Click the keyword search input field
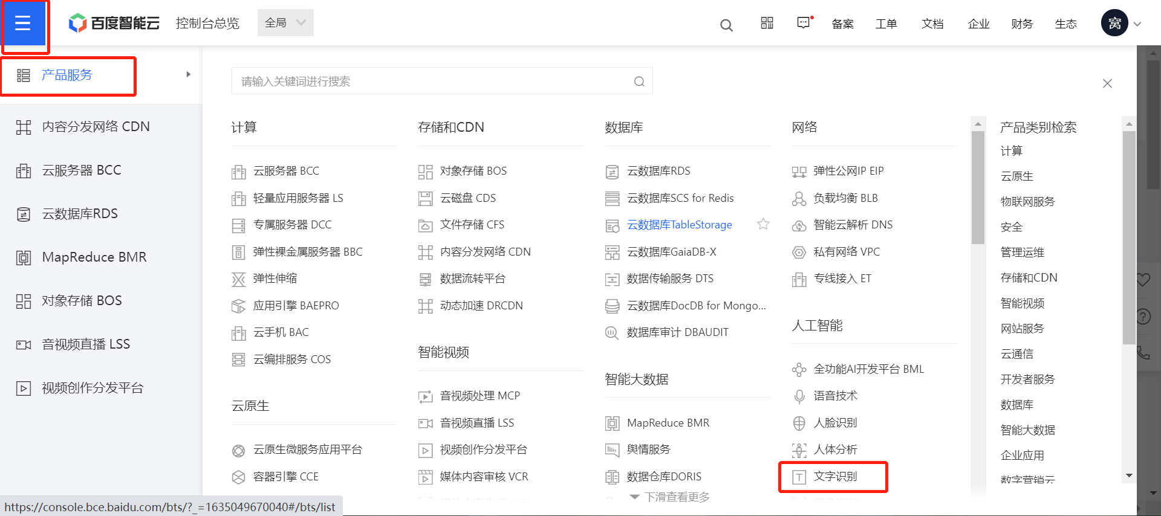The width and height of the screenshot is (1161, 516). point(442,81)
